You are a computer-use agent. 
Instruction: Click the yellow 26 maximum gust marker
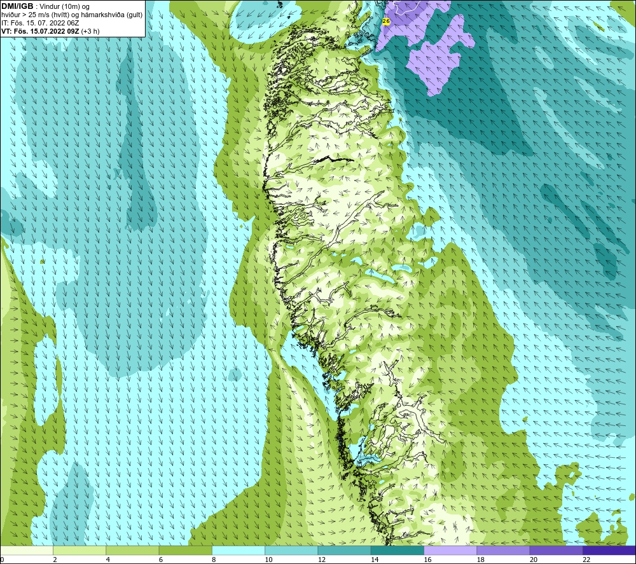coord(386,21)
